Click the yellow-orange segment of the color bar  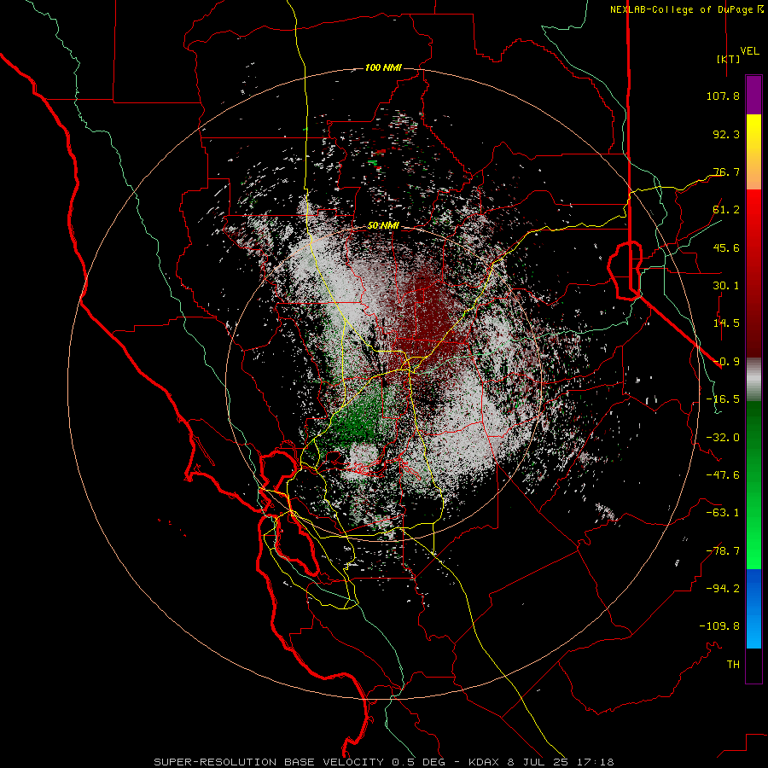753,152
